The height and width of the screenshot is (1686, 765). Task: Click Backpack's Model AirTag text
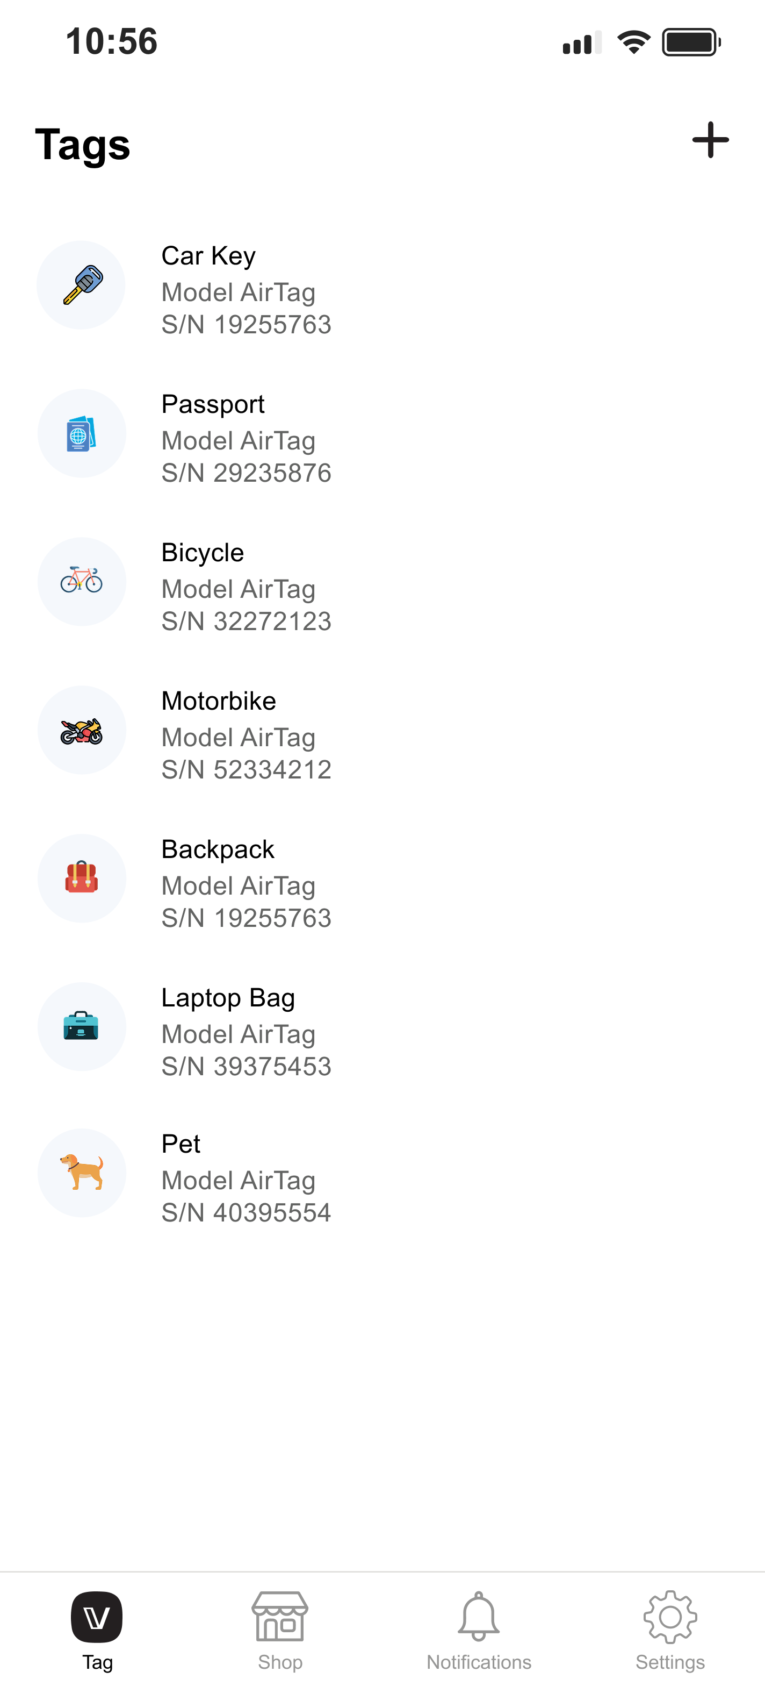239,885
